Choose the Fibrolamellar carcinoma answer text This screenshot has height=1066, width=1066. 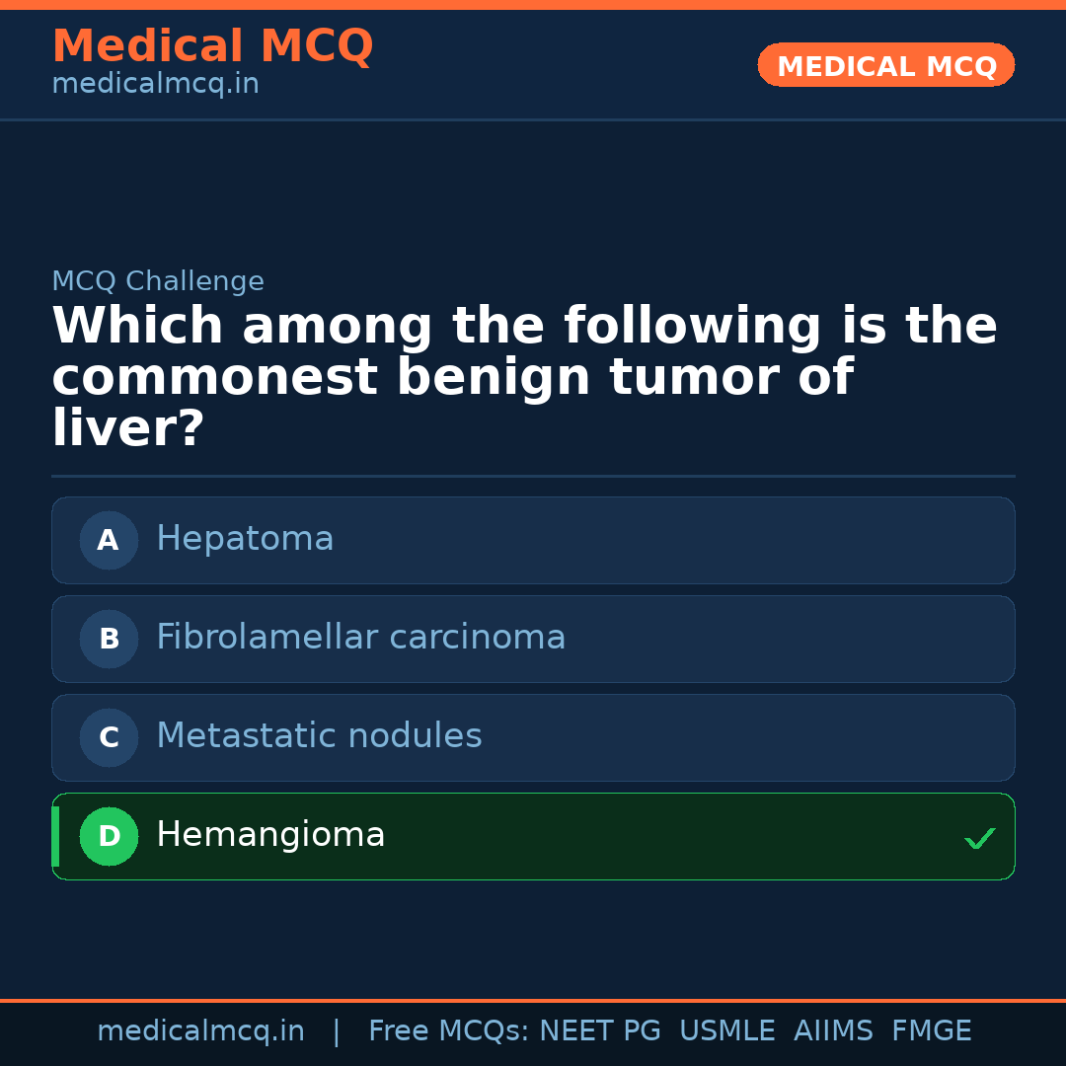click(360, 638)
